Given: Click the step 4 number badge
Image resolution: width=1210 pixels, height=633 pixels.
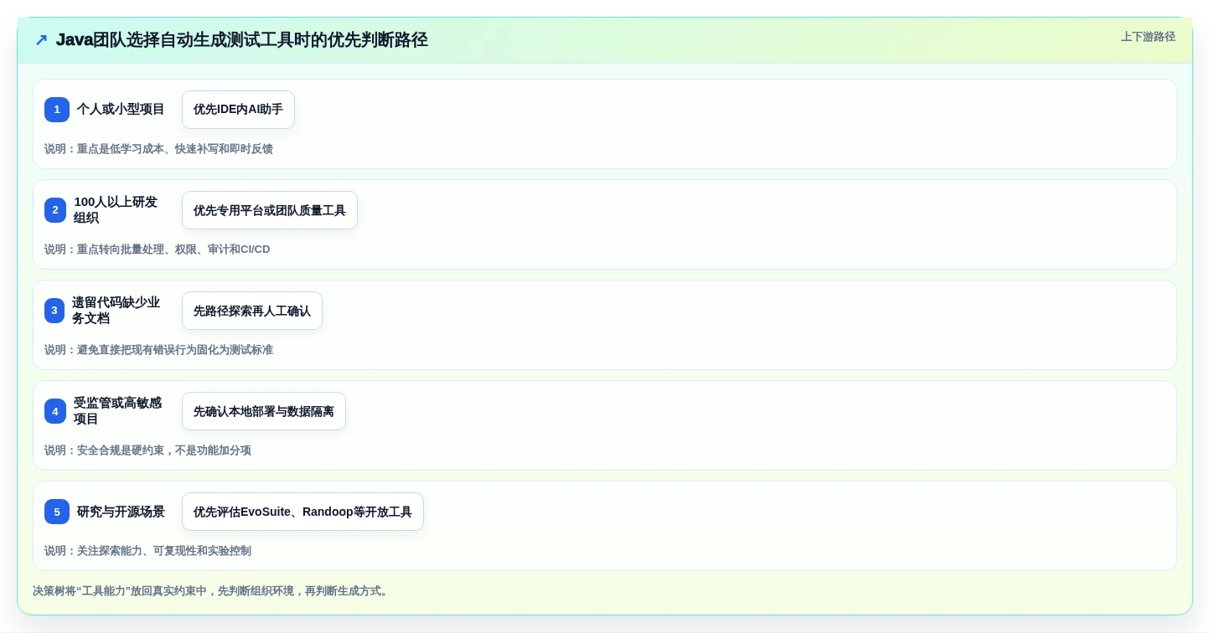Looking at the screenshot, I should pos(55,411).
